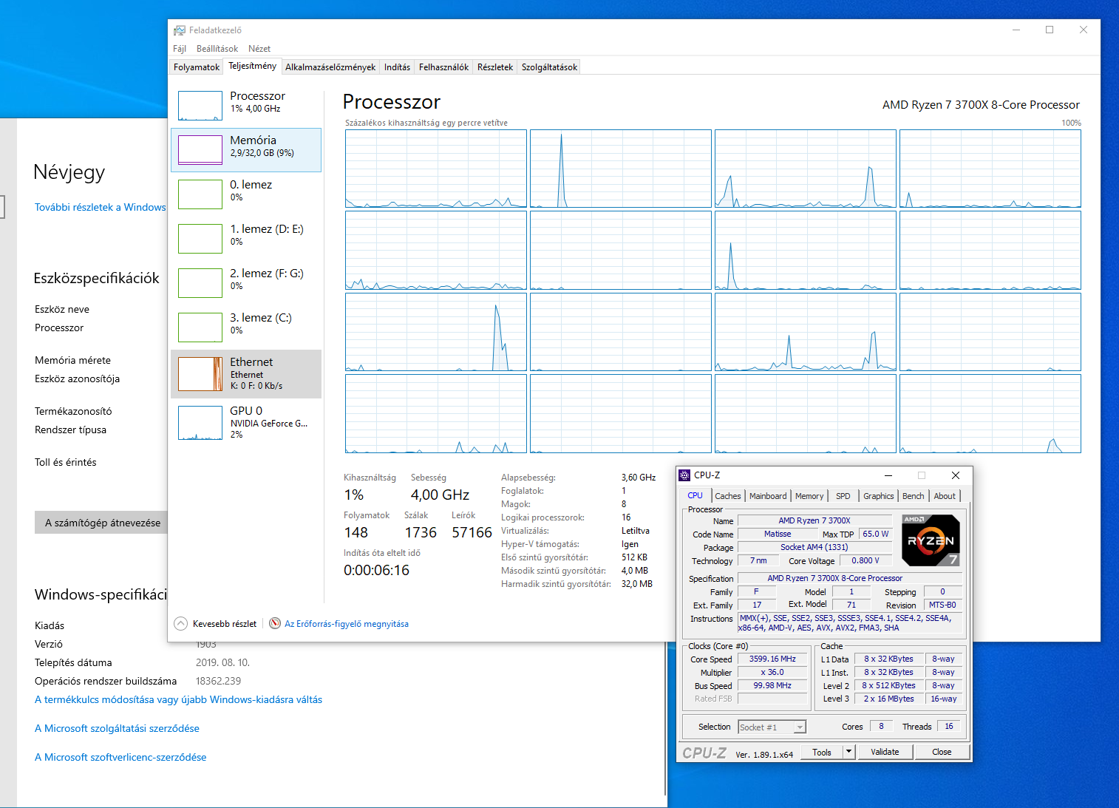Viewport: 1119px width, 808px height.
Task: Select the GPU 0 NVIDIA GeForce item
Action: (x=246, y=422)
